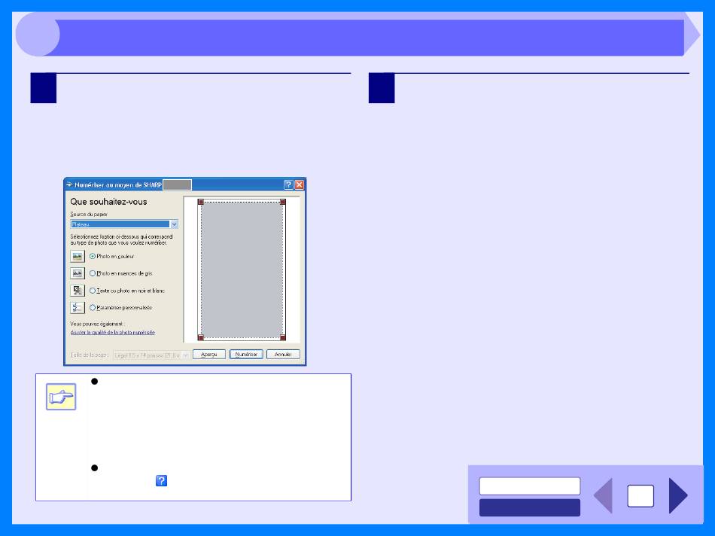
Task: Click the "Numériser" button
Action: [x=246, y=355]
